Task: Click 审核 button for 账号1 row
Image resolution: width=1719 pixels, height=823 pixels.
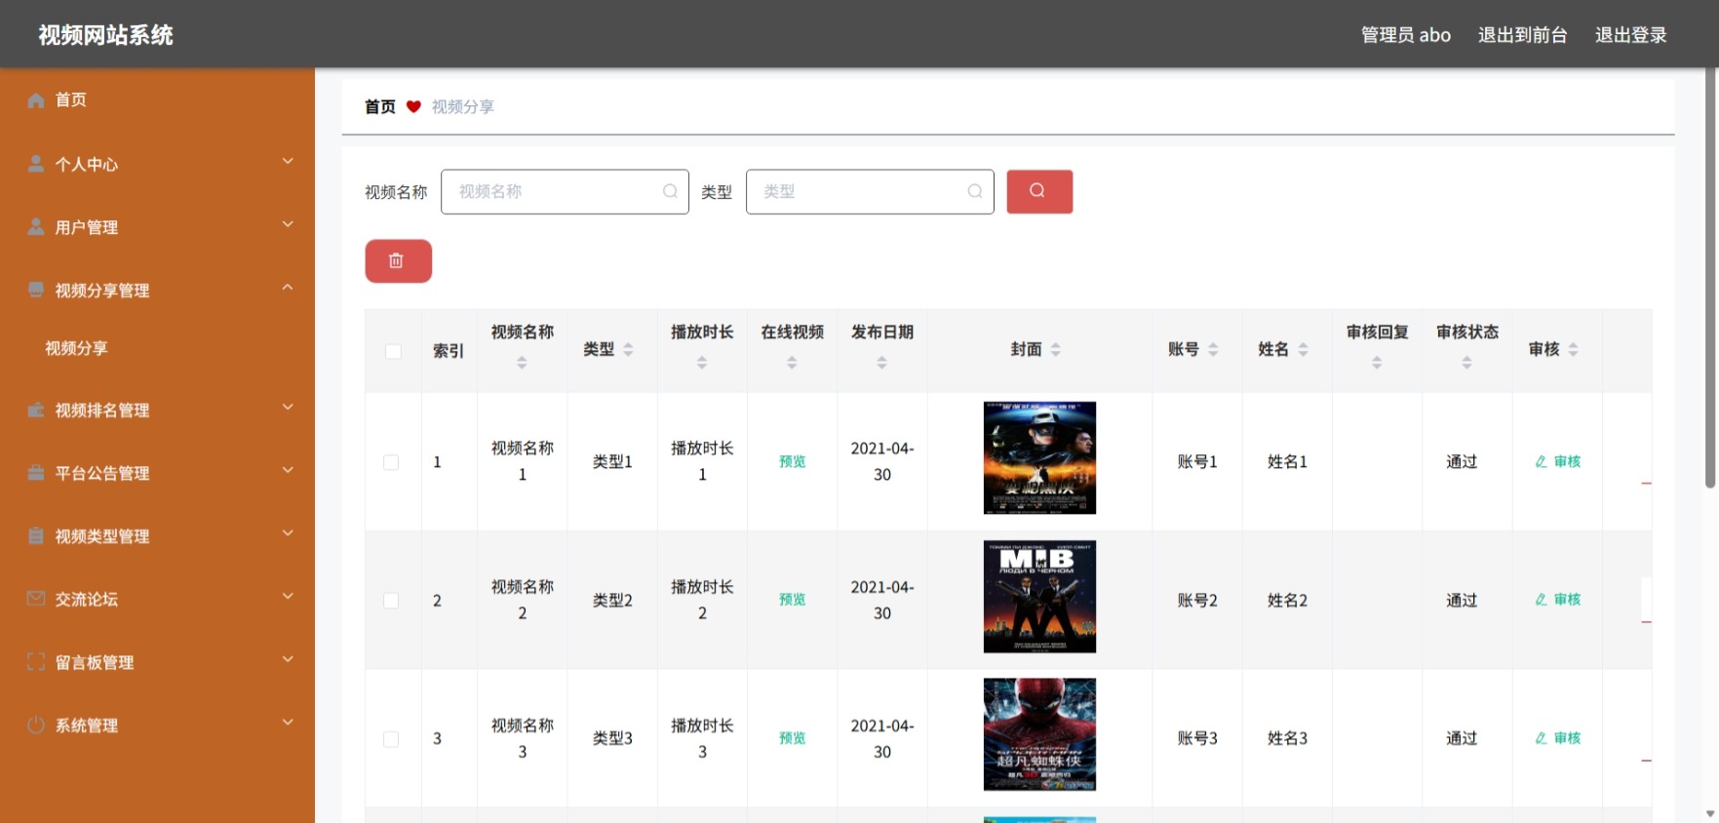Action: pyautogui.click(x=1557, y=461)
